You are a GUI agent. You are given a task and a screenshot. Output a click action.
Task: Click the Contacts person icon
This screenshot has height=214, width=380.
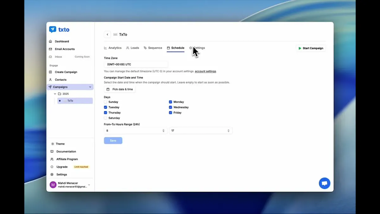[50, 80]
